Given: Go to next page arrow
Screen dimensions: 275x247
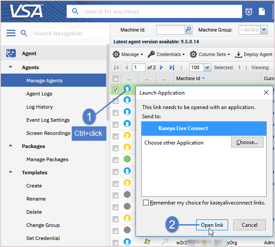Looking at the screenshot, I should (161, 67).
